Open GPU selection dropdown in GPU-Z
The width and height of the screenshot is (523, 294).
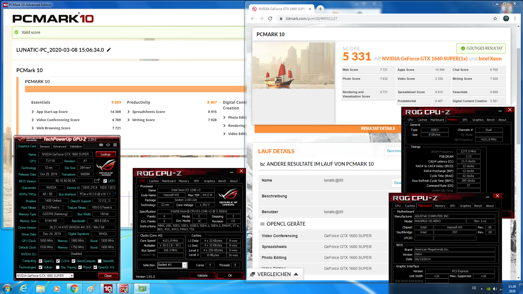(x=72, y=276)
